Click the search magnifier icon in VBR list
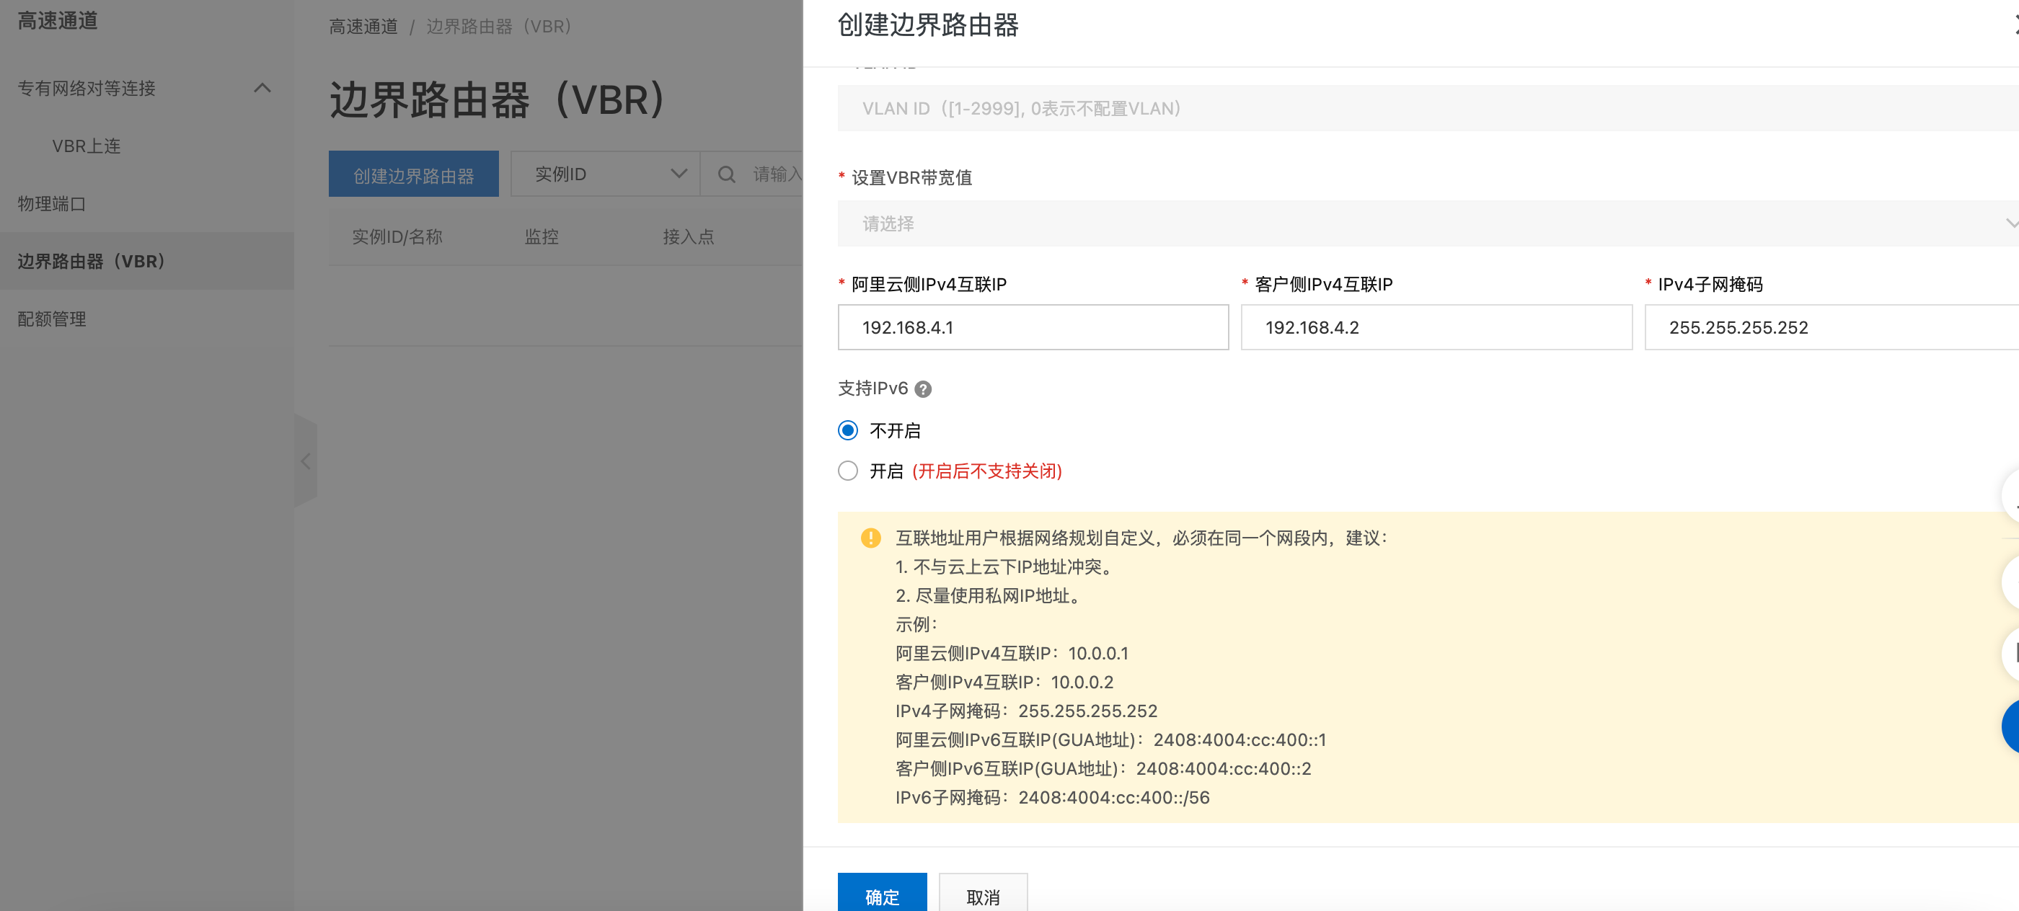The image size is (2019, 911). (727, 174)
